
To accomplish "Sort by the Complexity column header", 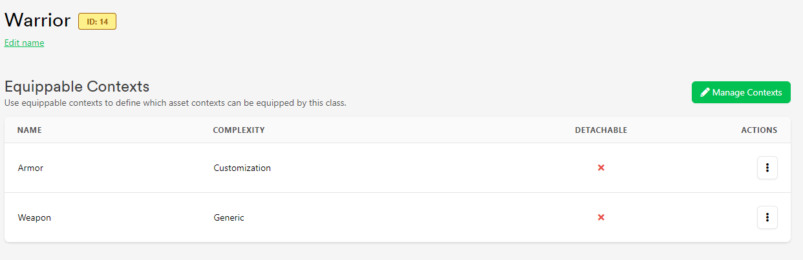I will 239,130.
